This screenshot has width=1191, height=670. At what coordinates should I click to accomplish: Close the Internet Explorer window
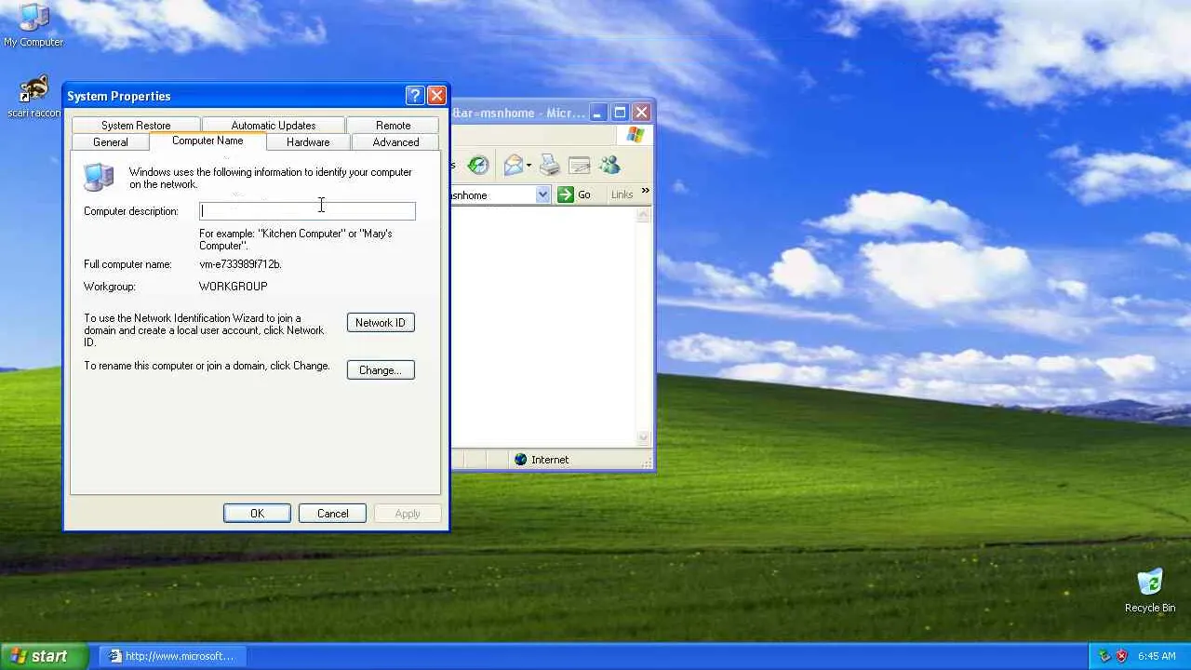coord(641,113)
